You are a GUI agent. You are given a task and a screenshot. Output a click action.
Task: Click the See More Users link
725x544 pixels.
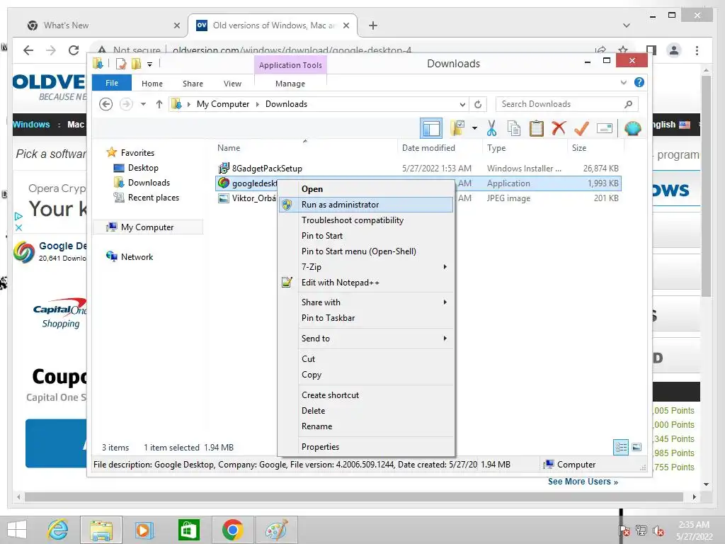583,482
